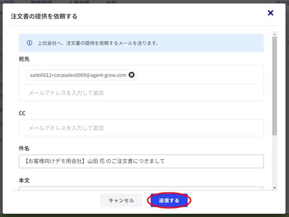The width and height of the screenshot is (289, 217).
Task: Close the order request dialog with X
Action: 270,13
